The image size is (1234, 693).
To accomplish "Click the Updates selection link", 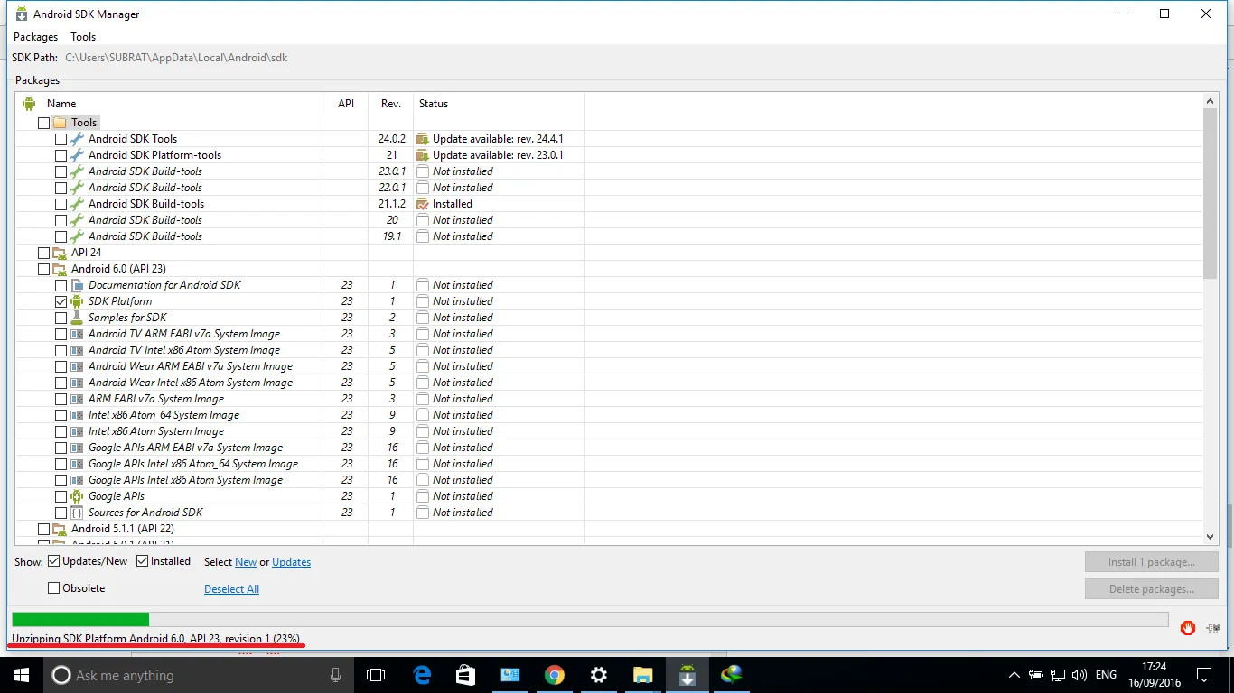I will (x=291, y=562).
